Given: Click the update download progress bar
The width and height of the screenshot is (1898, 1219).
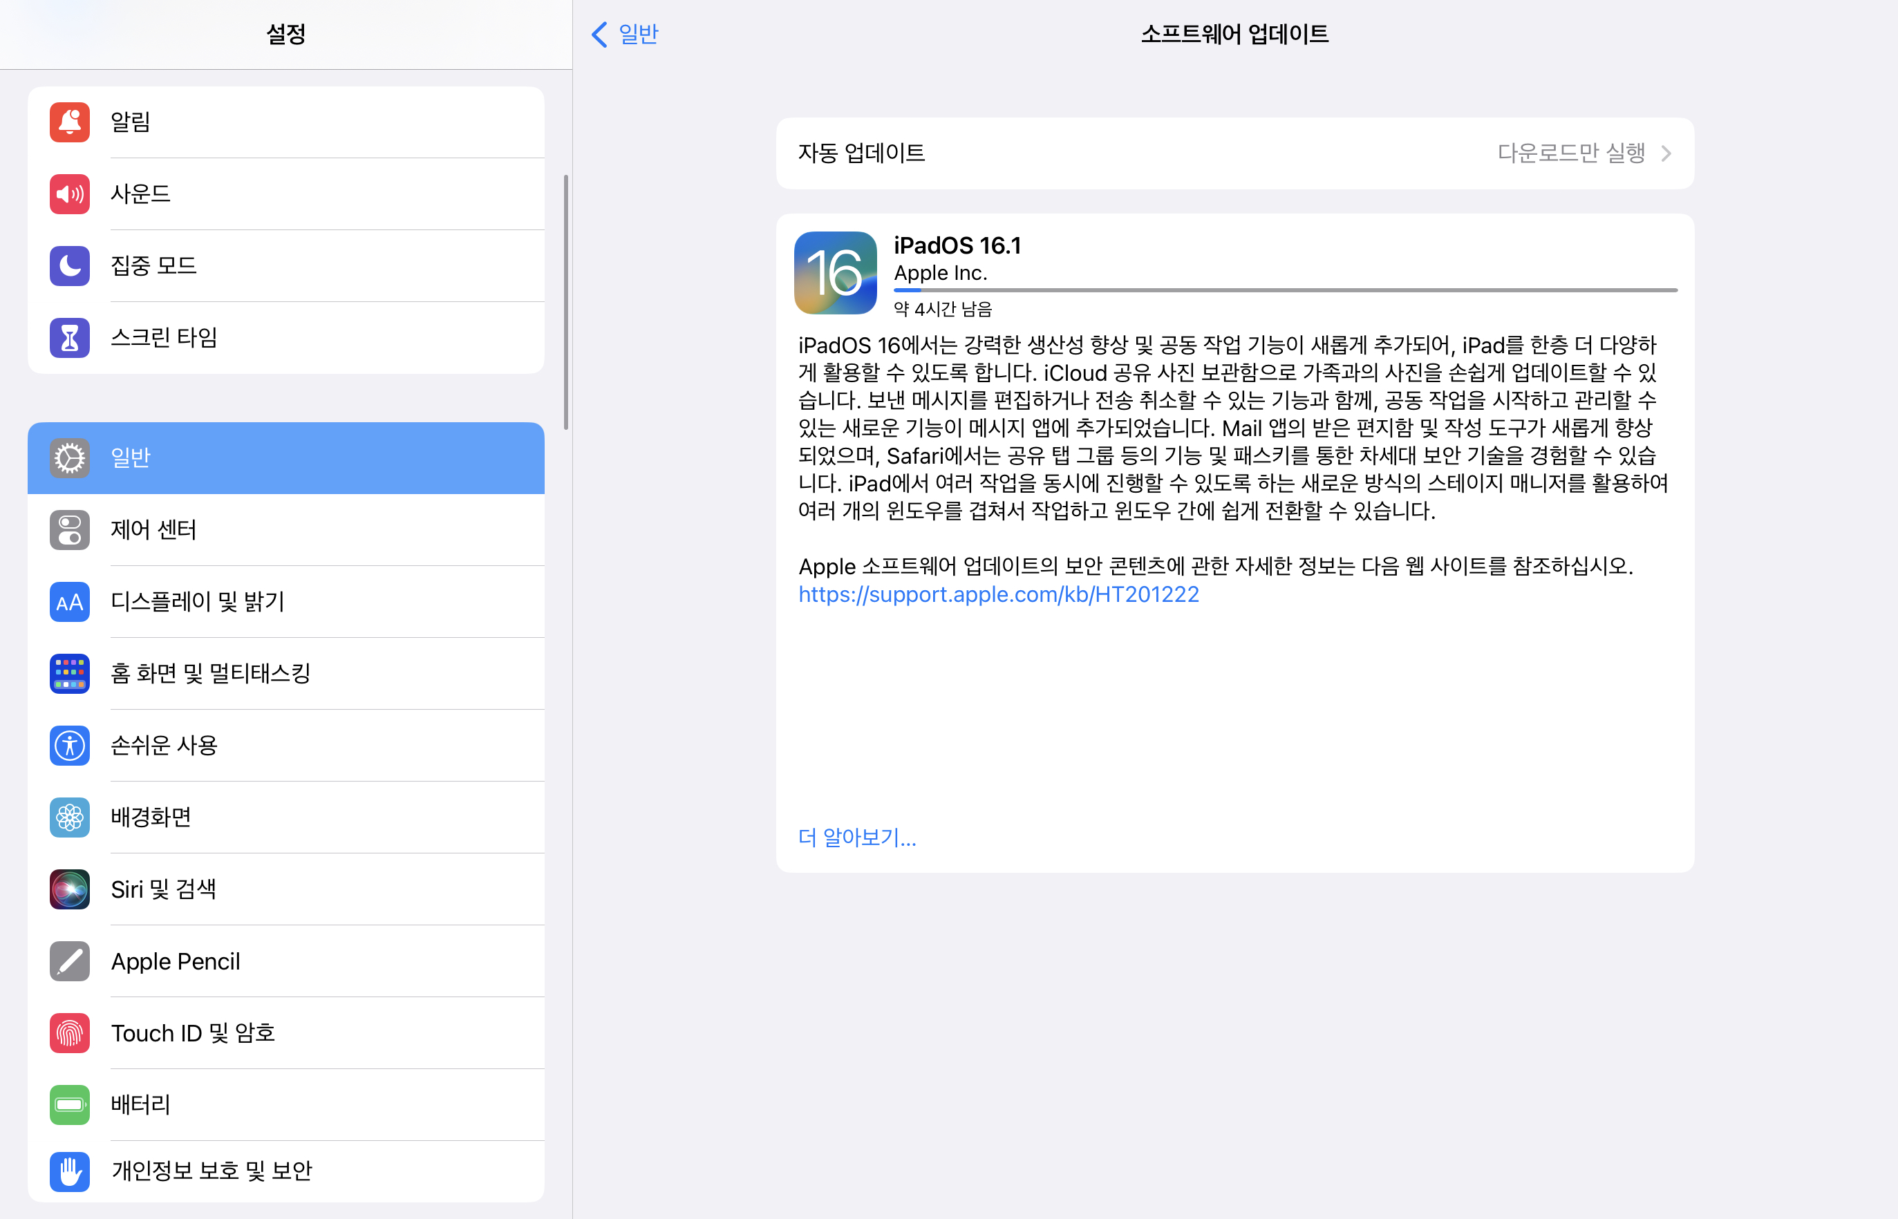Looking at the screenshot, I should click(1285, 290).
